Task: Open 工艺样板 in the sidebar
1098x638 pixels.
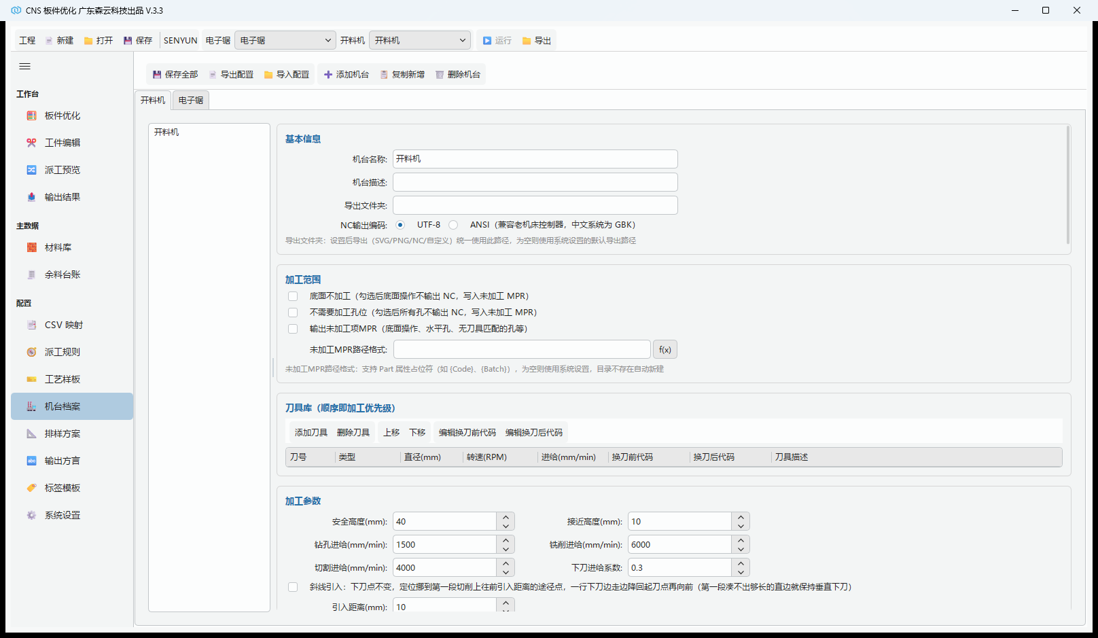Action: pos(72,379)
